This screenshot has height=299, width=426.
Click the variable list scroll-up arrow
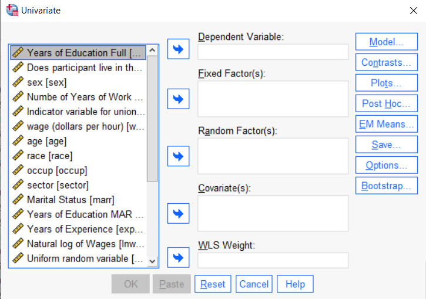(x=152, y=51)
